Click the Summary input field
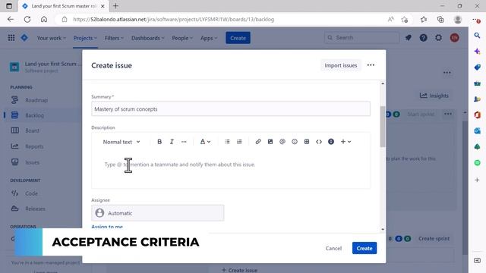Image resolution: width=486 pixels, height=273 pixels. (x=231, y=109)
